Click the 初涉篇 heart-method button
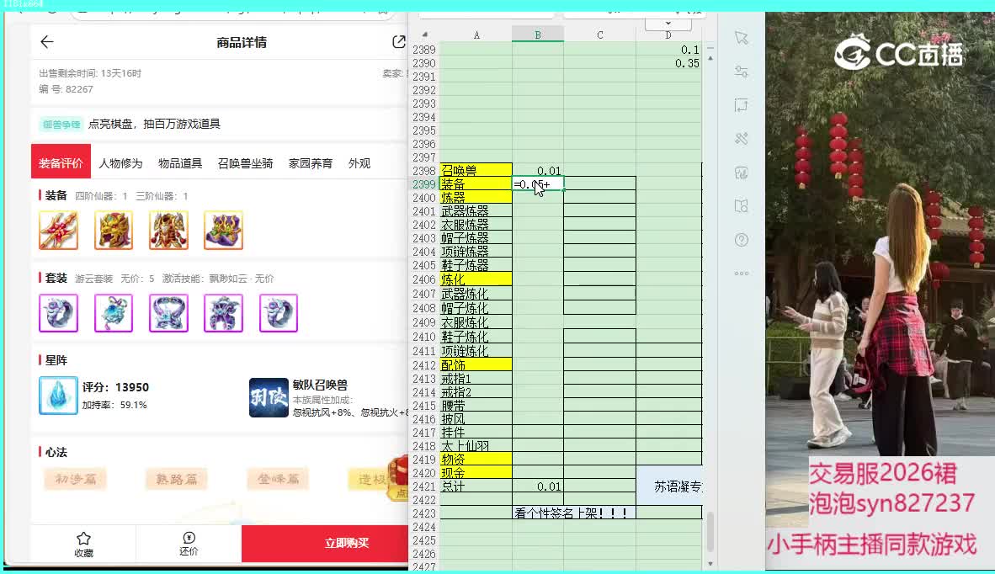Viewport: 995px width, 574px height. point(75,479)
